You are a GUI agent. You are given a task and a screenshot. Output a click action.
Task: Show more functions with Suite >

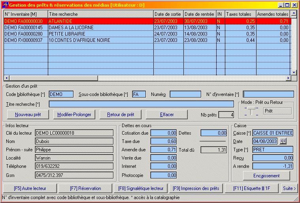[x=289, y=188]
